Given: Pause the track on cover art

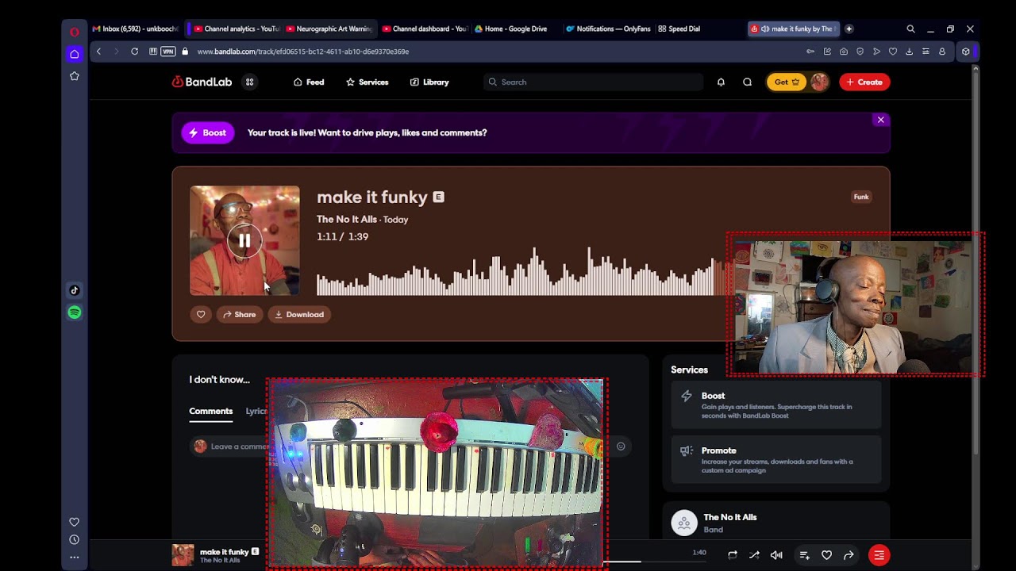Looking at the screenshot, I should coord(244,240).
